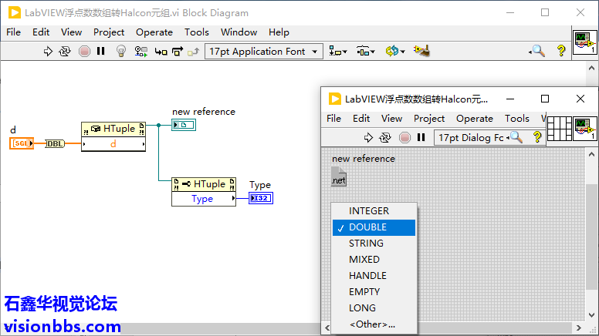Screen dimensions: 599x336
Task: Click Run Continuously in block diagram toolbar
Action: (x=65, y=52)
